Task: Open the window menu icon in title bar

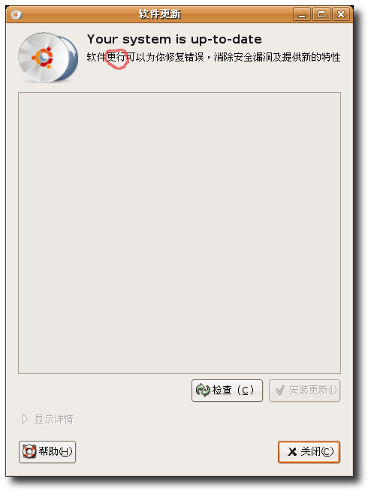Action: point(16,14)
